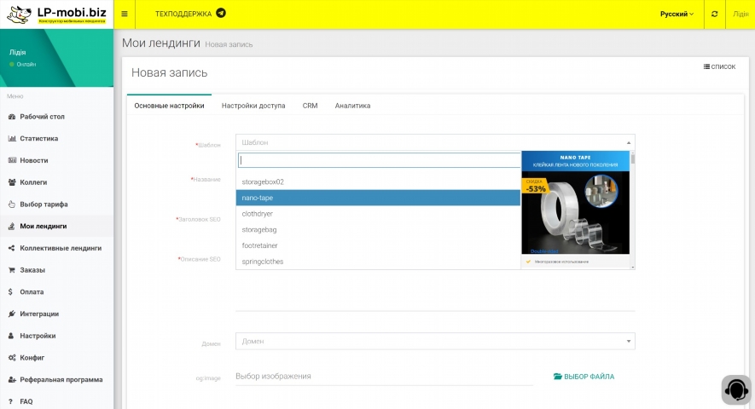This screenshot has height=409, width=755.
Task: Switch to the Аналитика tab
Action: [352, 106]
